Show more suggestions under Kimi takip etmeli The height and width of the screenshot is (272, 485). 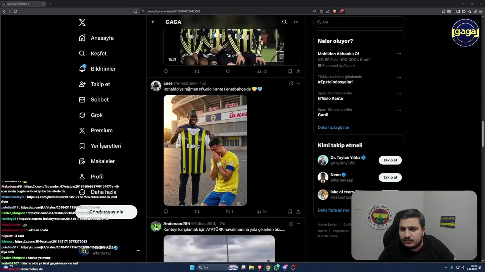(x=333, y=210)
